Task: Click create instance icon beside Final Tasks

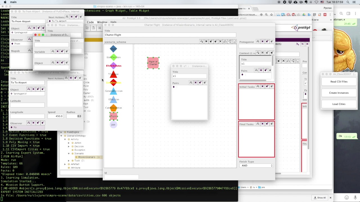Action: click(x=262, y=124)
